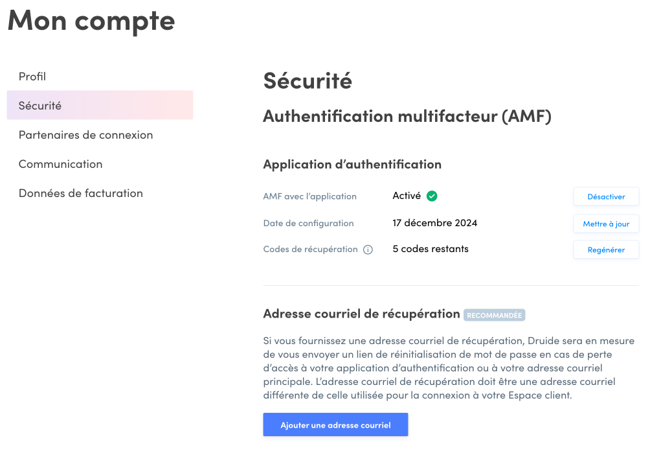Click the Mettre à jour button
The height and width of the screenshot is (453, 661).
click(606, 224)
